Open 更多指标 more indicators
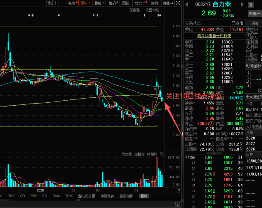Viewport: 262px width, 208px height. (126, 196)
